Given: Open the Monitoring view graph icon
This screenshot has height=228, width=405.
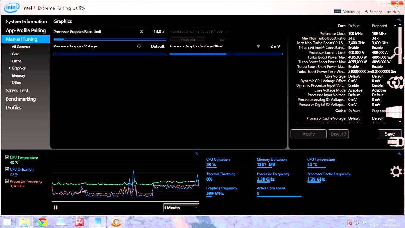Looking at the screenshot, I should point(337,11).
